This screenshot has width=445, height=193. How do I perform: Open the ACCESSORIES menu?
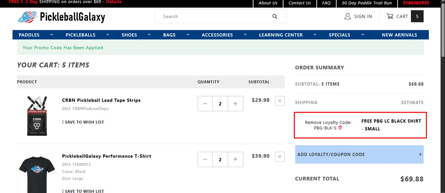click(217, 35)
